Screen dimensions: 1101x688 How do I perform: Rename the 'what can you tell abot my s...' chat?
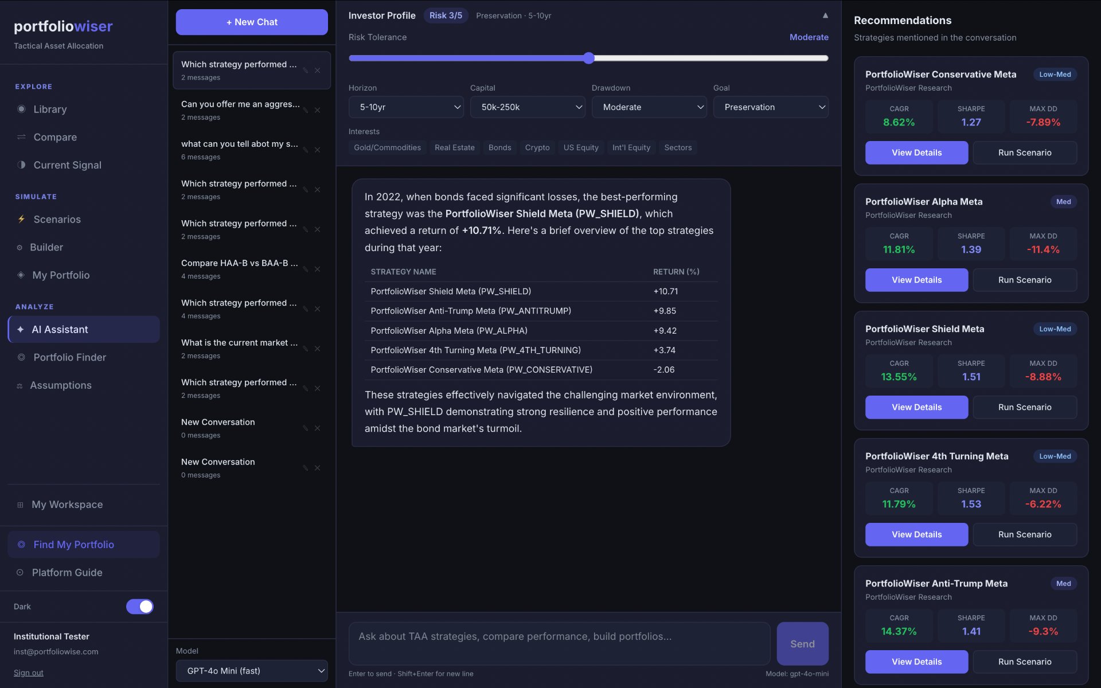(x=306, y=150)
